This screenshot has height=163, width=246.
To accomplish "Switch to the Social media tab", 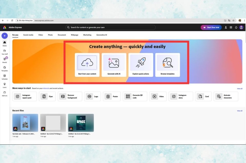I will [28, 35].
